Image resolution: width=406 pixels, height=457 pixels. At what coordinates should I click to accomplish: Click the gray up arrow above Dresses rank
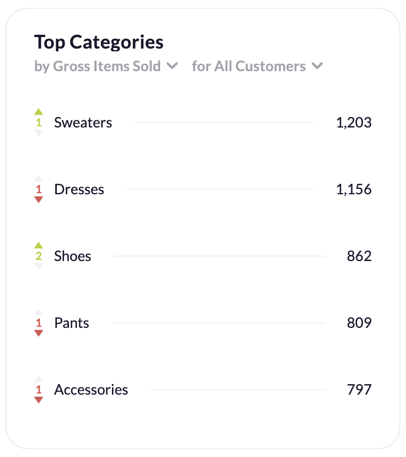point(39,179)
